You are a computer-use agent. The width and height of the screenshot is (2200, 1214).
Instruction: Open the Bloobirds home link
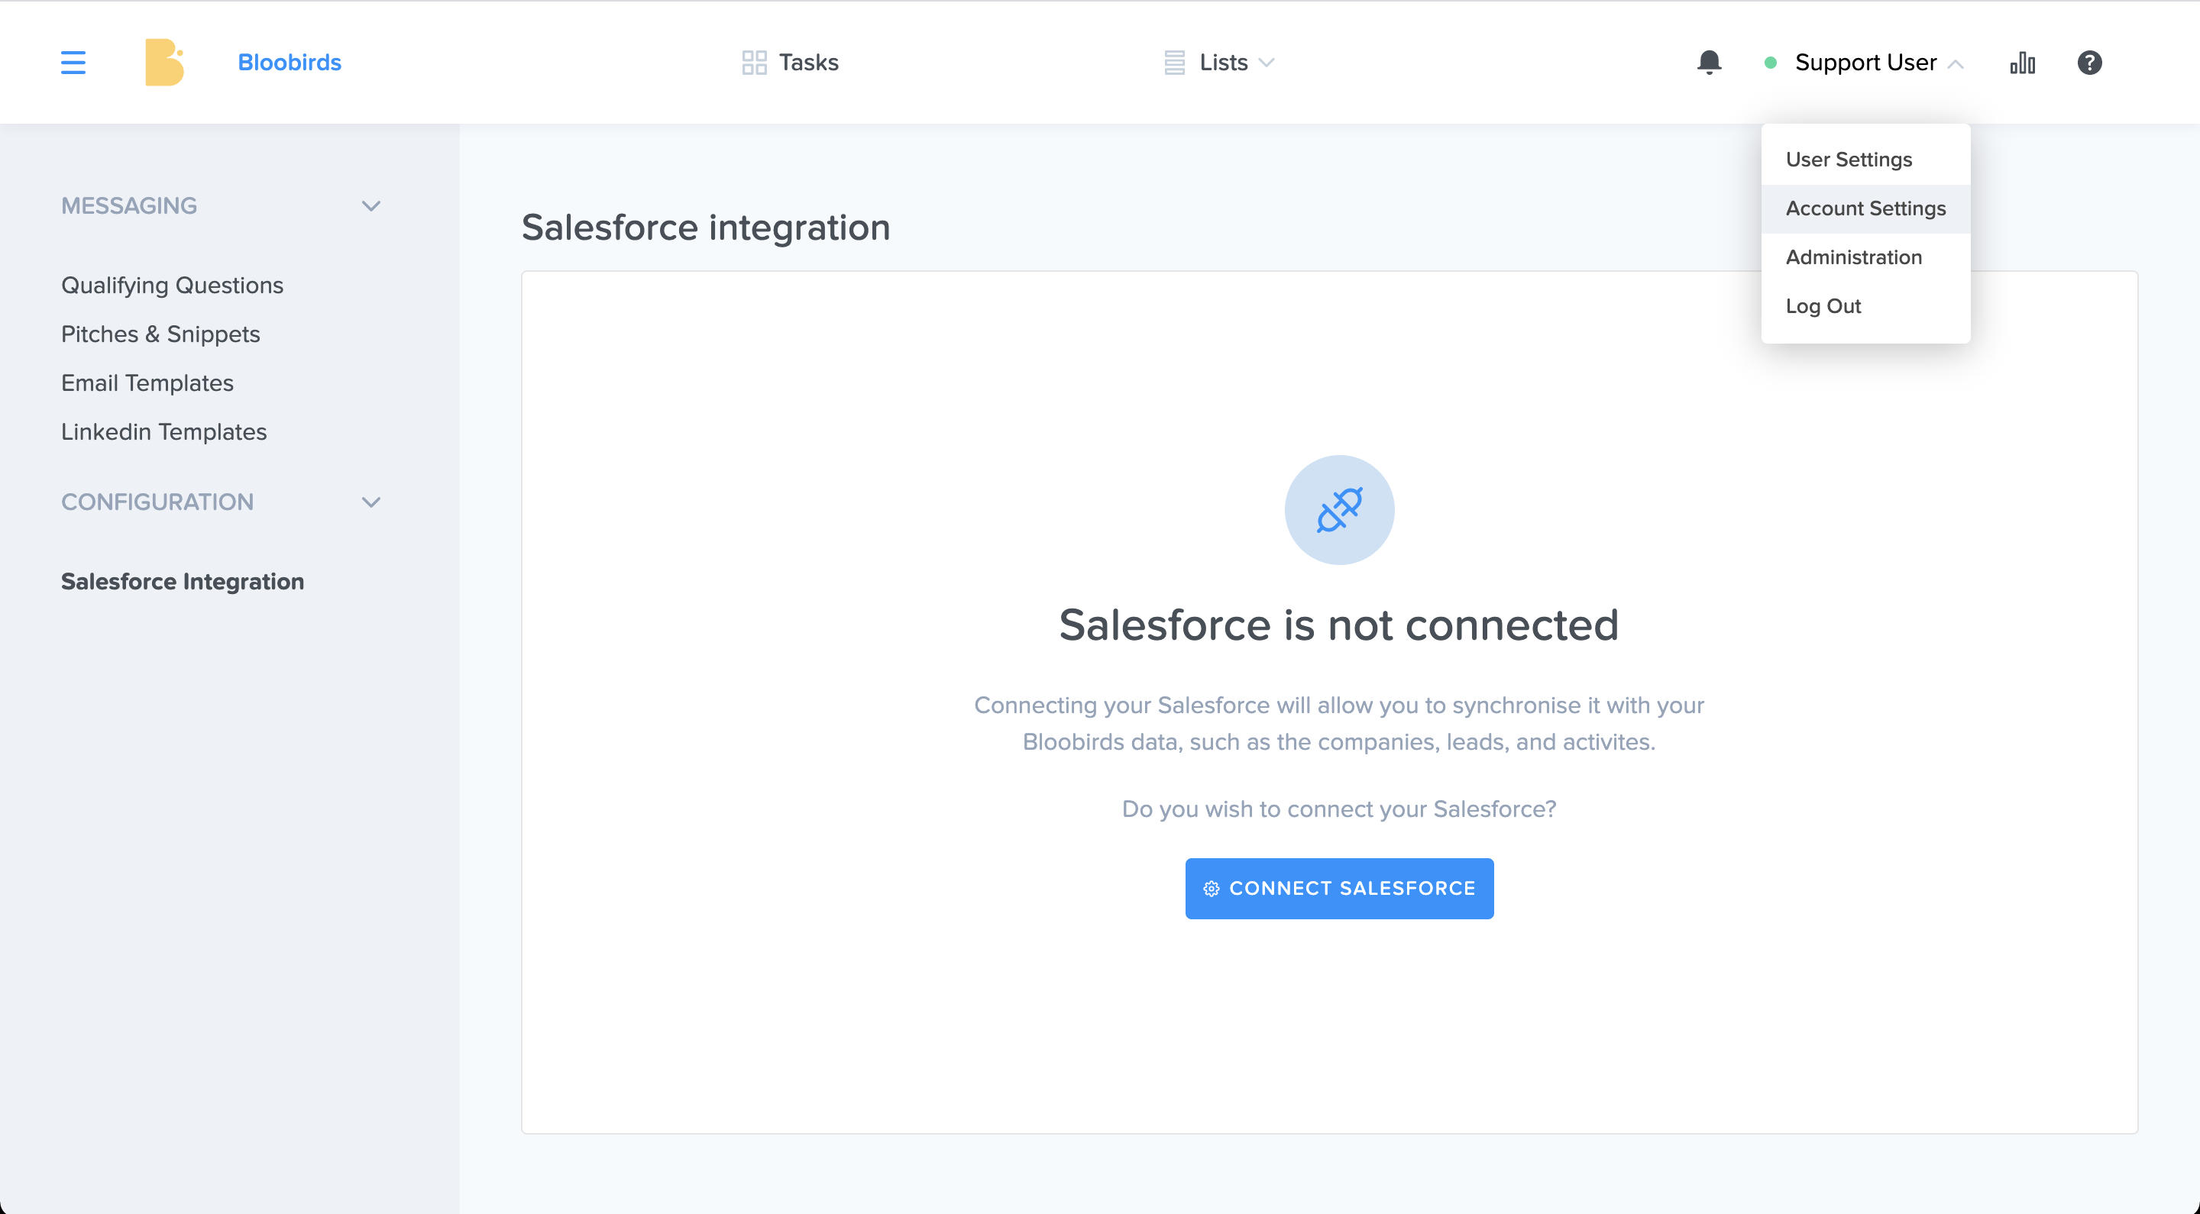290,63
